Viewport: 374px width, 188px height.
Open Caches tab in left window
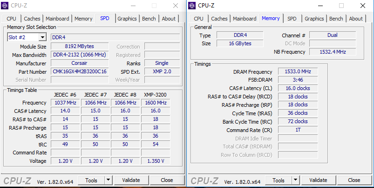pos(32,19)
